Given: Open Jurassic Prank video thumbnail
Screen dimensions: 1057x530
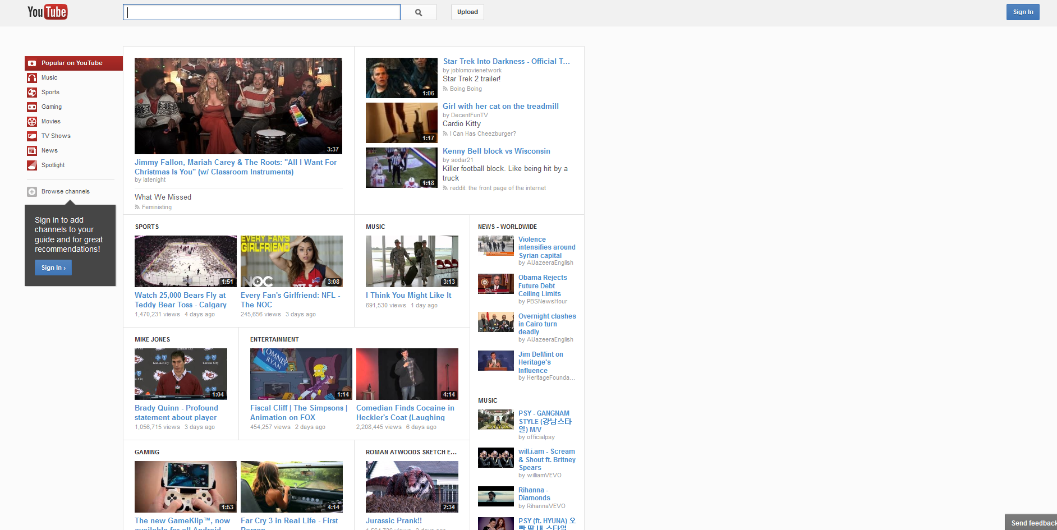Looking at the screenshot, I should [412, 487].
